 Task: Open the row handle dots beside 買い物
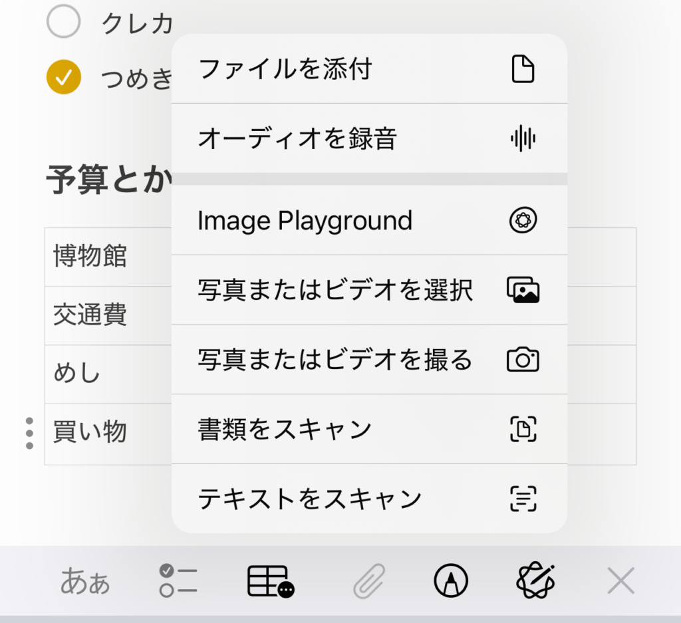click(29, 434)
